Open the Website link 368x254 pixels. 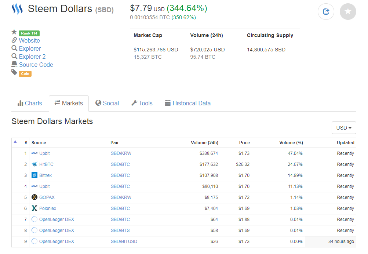[29, 40]
